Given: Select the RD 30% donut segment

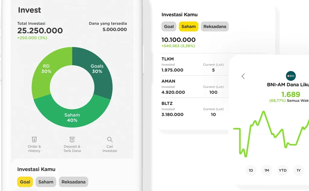Looking at the screenshot, I should (x=46, y=69).
